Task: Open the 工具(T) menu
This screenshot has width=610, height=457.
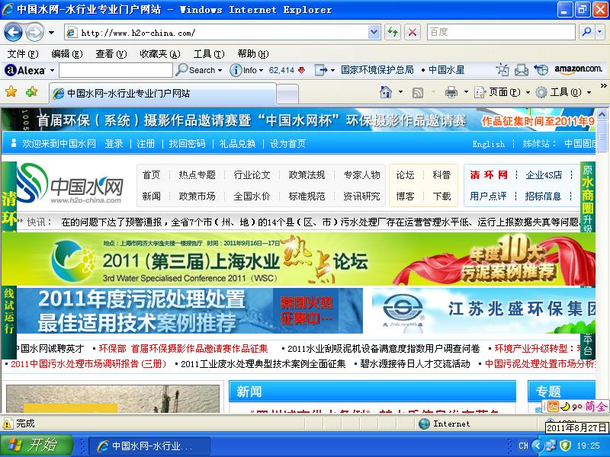Action: pos(209,53)
